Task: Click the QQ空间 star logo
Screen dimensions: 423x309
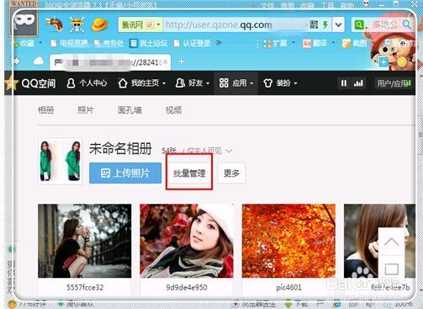Action: pos(12,83)
